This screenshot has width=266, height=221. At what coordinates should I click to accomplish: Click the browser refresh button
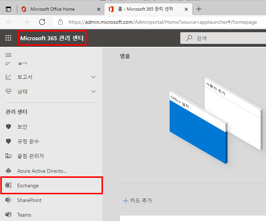click(42, 22)
